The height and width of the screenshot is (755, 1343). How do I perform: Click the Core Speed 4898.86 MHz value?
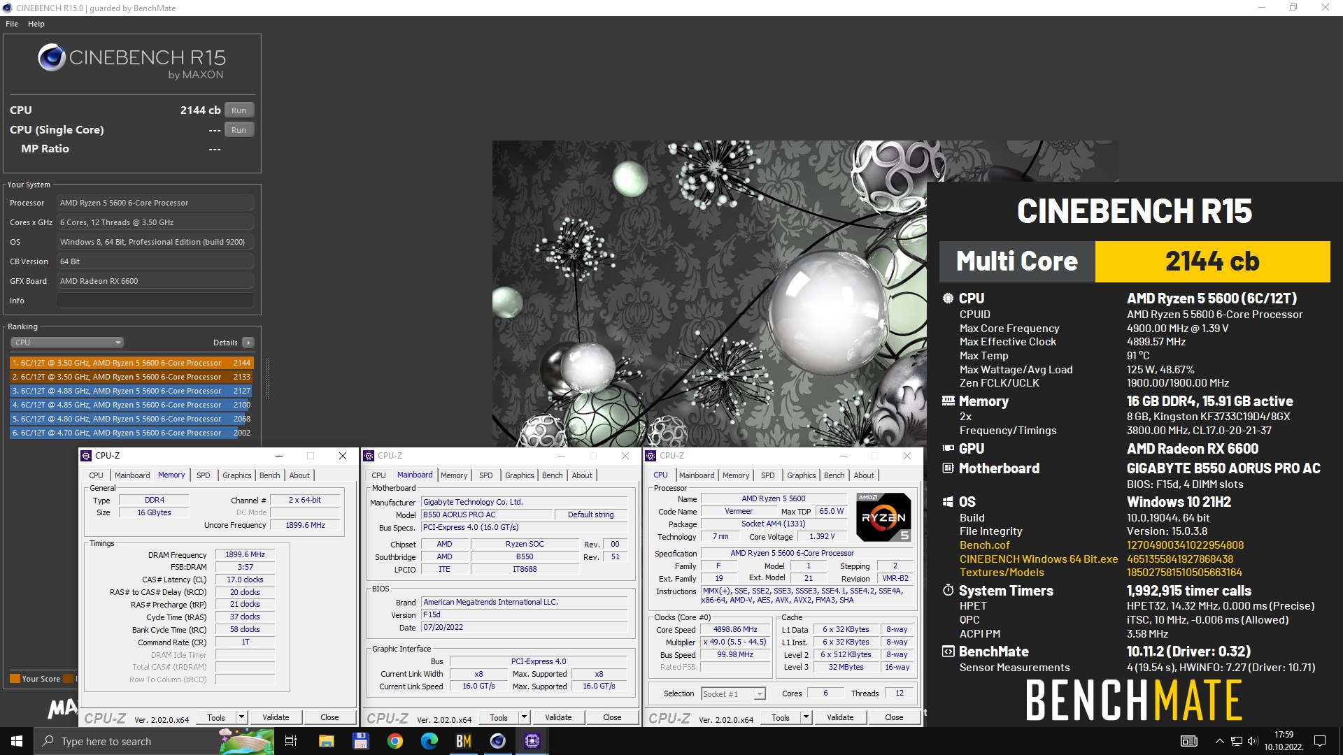coord(735,629)
